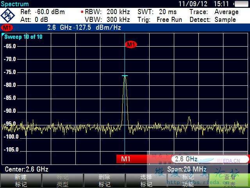The height and width of the screenshot is (188, 250).
Task: Tap the greyed 标记类型 softkey
Action: [62, 181]
